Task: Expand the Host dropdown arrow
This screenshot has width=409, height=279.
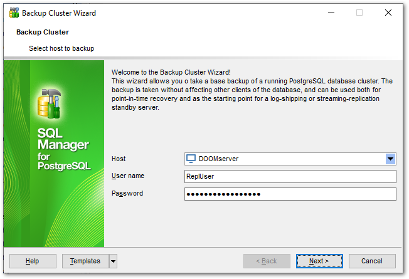Action: (x=390, y=159)
